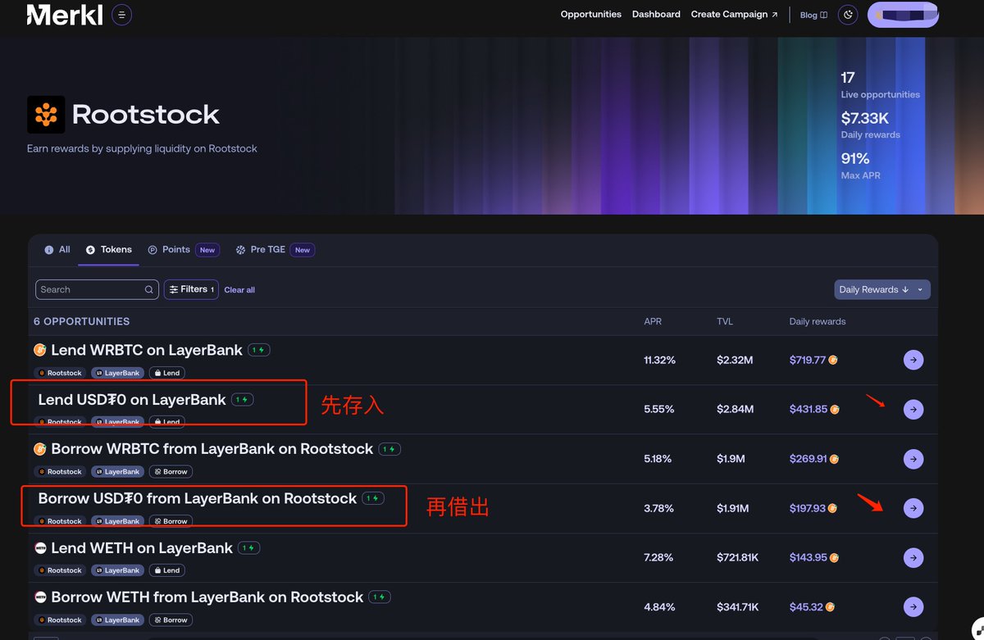Open the Filters dropdown
The image size is (984, 640).
click(191, 289)
